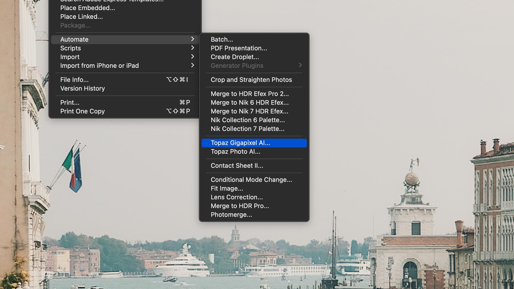Run Crop and Straighten Photos
The image size is (514, 289).
pyautogui.click(x=251, y=80)
